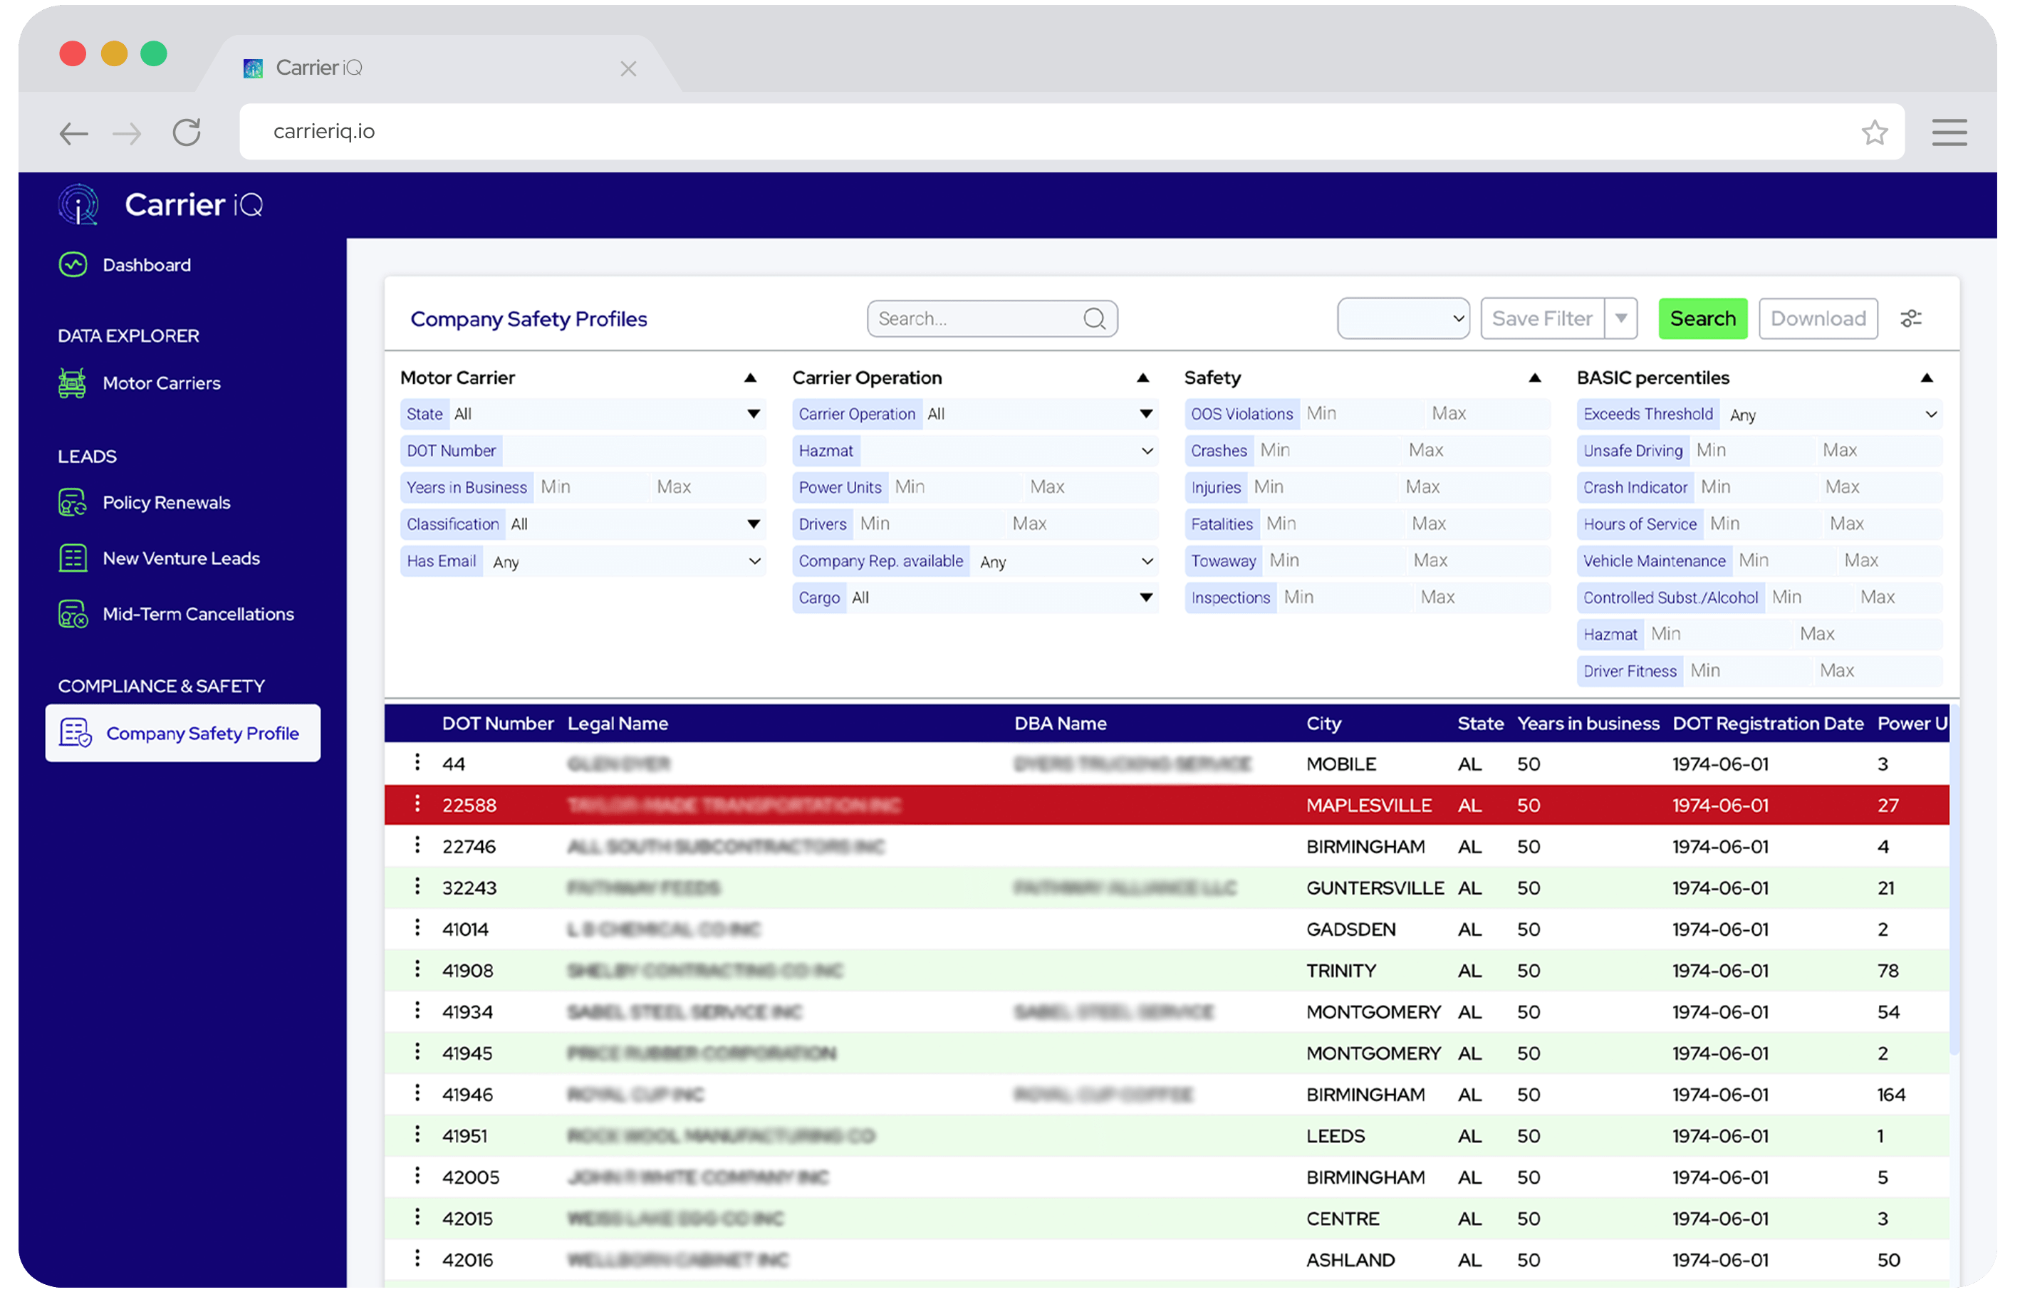Click the Carrier iQ logo
The height and width of the screenshot is (1292, 2020).
tap(78, 204)
